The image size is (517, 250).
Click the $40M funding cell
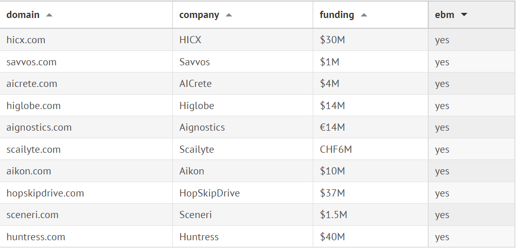tap(332, 237)
